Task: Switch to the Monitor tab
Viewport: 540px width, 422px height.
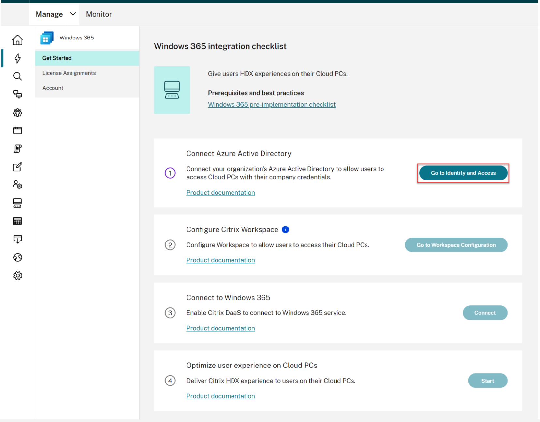Action: click(x=99, y=14)
